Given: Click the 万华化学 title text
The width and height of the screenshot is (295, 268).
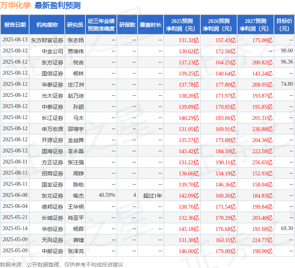Looking at the screenshot, I should (x=15, y=5).
